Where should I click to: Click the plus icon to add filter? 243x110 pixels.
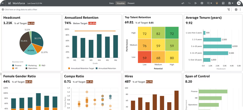[x=3, y=10]
